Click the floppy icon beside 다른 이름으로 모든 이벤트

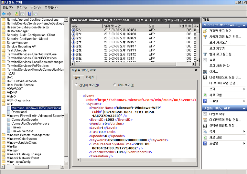coord(205,77)
